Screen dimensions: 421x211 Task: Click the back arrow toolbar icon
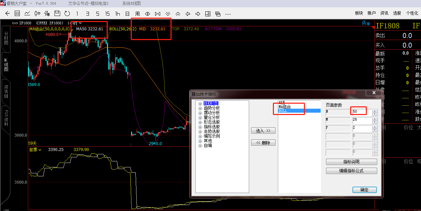coord(8,14)
